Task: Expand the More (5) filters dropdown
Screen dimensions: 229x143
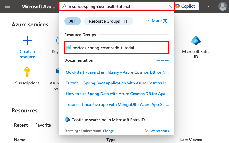Action: coord(157,21)
